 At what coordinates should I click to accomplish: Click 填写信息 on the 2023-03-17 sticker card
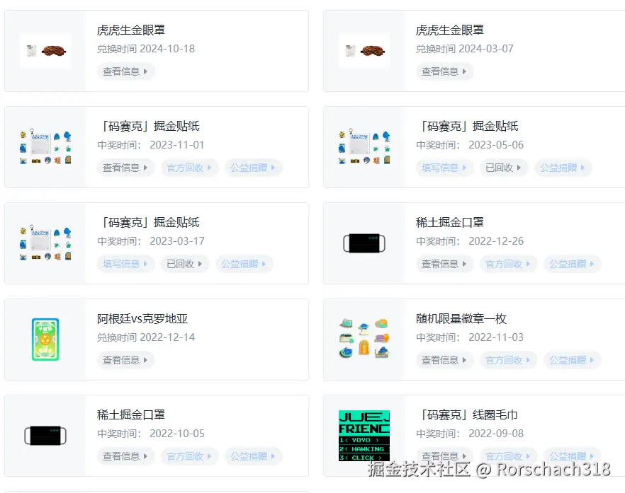click(x=125, y=264)
